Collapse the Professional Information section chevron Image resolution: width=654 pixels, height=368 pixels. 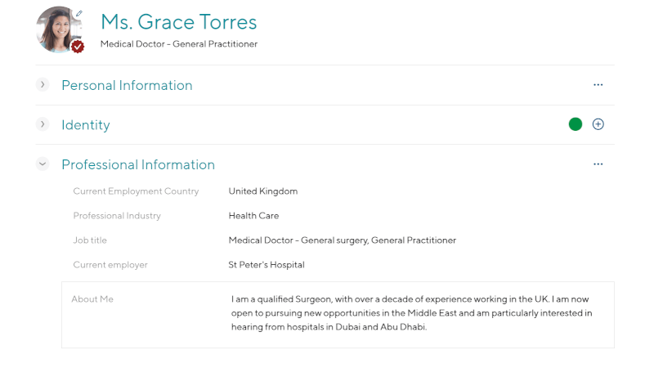[x=43, y=164]
